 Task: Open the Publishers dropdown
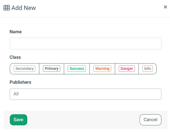tap(85, 94)
